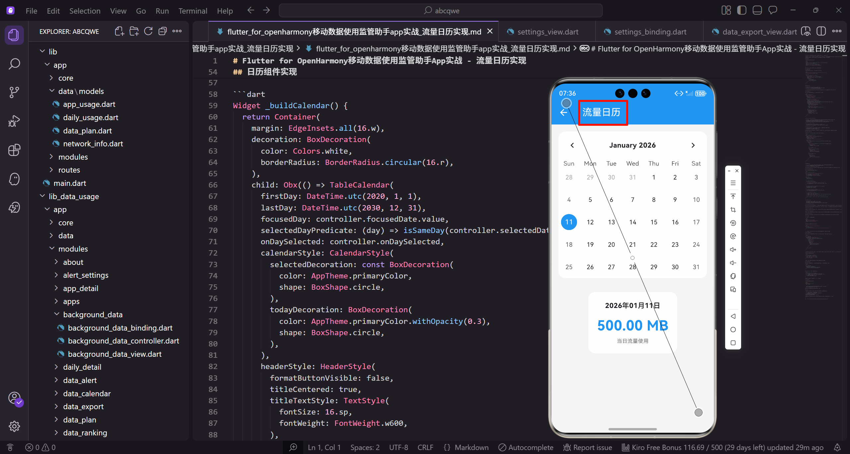The image size is (850, 454).
Task: Split the editor to the right
Action: pos(821,32)
